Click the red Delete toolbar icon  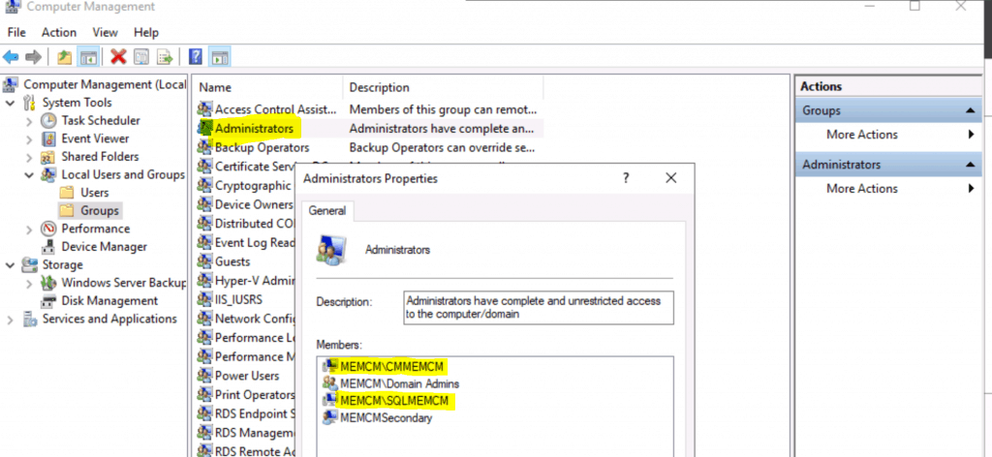(x=118, y=57)
